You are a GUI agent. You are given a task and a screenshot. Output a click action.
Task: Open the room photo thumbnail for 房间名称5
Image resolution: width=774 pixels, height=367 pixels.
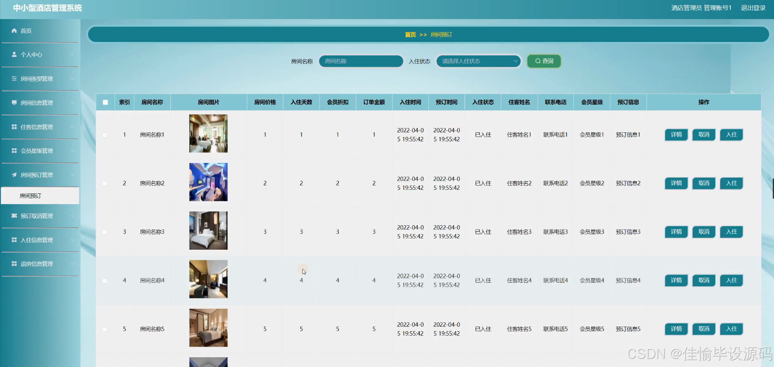pyautogui.click(x=208, y=327)
